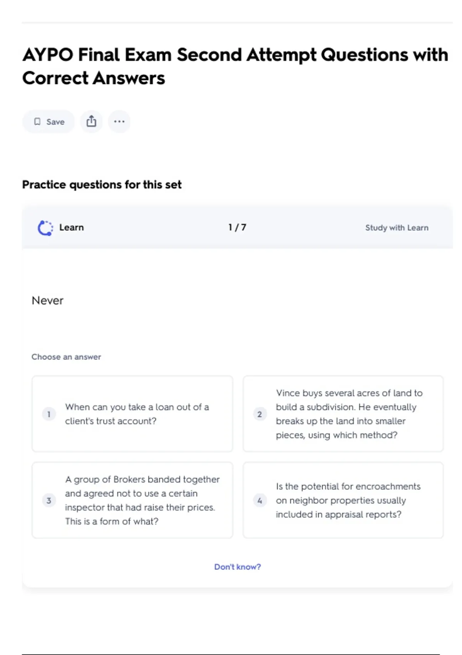Click the Don't know? link
The height and width of the screenshot is (655, 462).
pyautogui.click(x=238, y=567)
